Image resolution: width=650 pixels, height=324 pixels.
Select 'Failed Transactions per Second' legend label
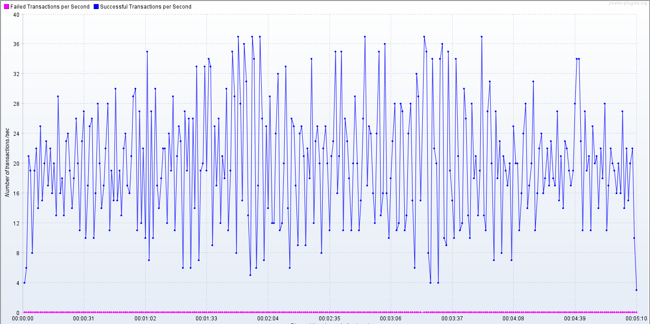tap(50, 7)
